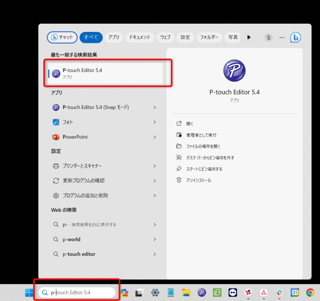This screenshot has width=320, height=301.
Task: Open Settings gear in the taskbar
Action: [x=155, y=293]
